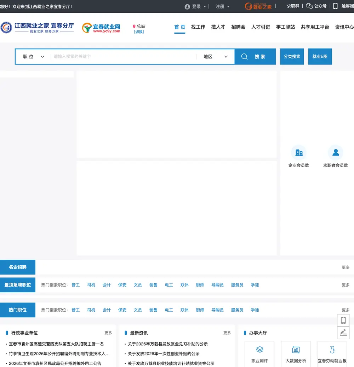This screenshot has width=354, height=367.
Task: Open 2026年宜春市袁州区民政局 recruitment notice
Action: point(55,363)
